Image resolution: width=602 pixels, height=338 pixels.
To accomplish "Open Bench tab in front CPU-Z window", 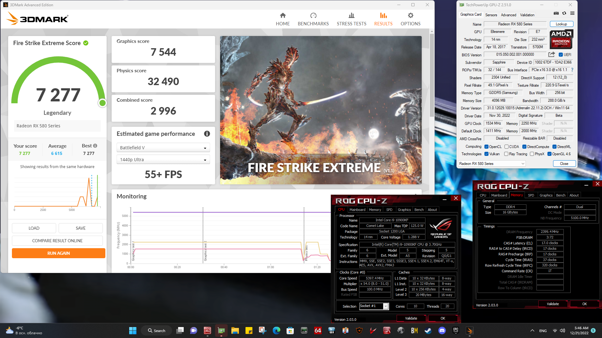I will click(x=419, y=210).
